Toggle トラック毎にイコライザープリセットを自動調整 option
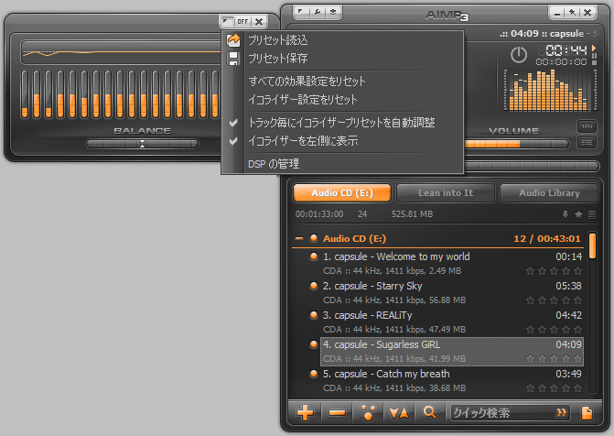The height and width of the screenshot is (436, 614). click(342, 123)
